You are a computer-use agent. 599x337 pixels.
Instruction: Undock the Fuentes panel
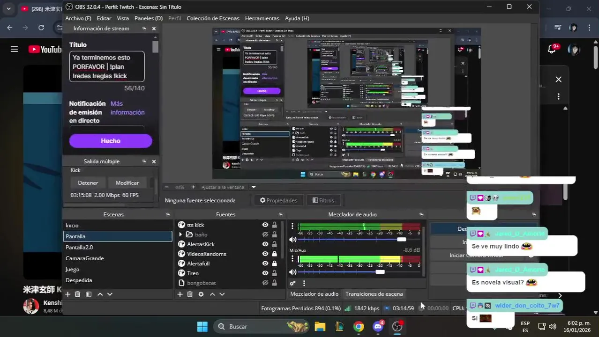280,214
